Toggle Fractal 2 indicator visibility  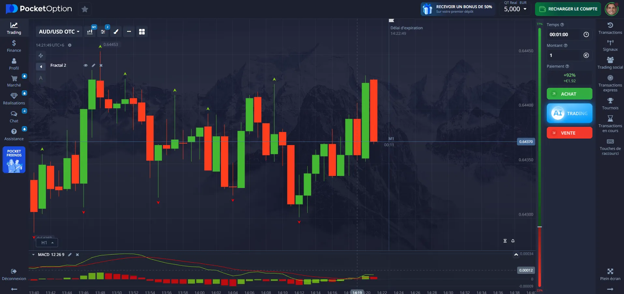click(86, 65)
